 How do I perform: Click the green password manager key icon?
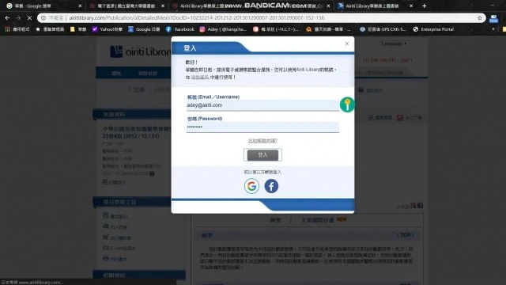(x=347, y=104)
